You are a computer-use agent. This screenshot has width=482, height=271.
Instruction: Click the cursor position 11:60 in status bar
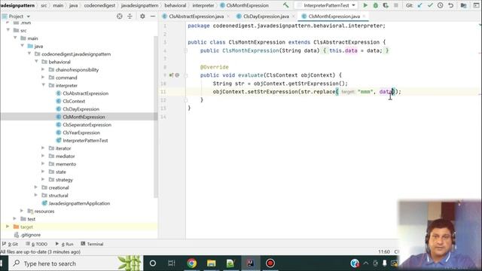point(384,251)
